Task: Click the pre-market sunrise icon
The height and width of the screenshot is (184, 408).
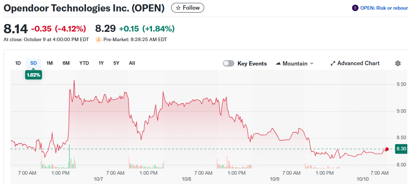Action: [98, 40]
